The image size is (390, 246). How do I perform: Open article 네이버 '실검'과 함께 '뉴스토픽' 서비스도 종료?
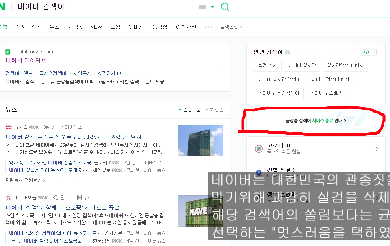(62, 208)
